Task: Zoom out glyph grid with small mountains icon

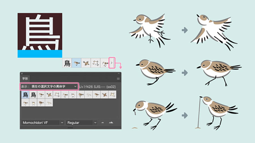Action: [103, 123]
